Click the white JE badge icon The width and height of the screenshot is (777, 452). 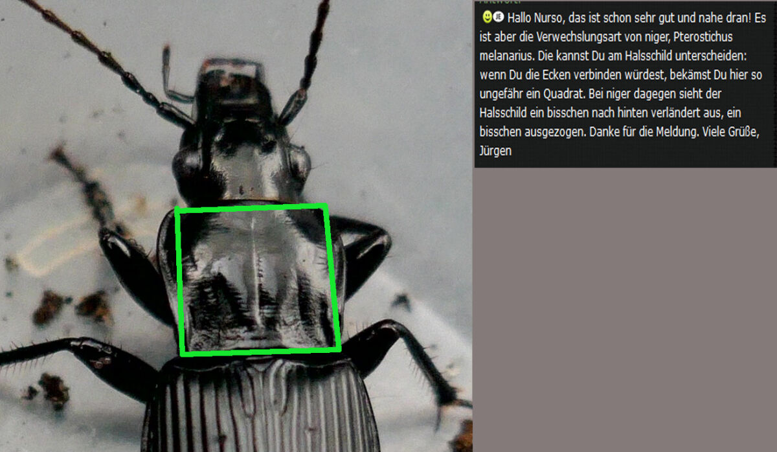pyautogui.click(x=498, y=17)
